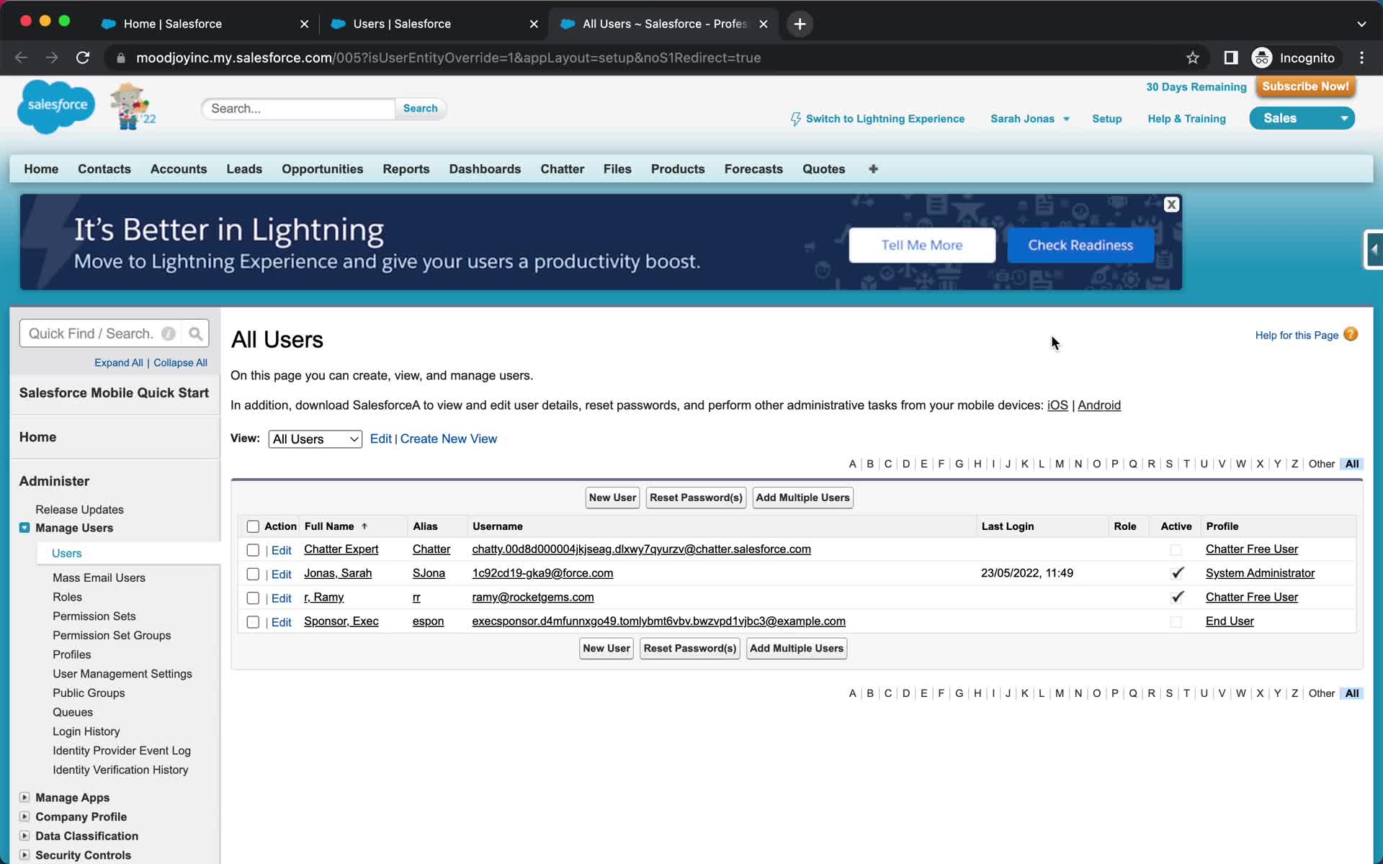
Task: Open Login History in the sidebar
Action: pos(86,732)
